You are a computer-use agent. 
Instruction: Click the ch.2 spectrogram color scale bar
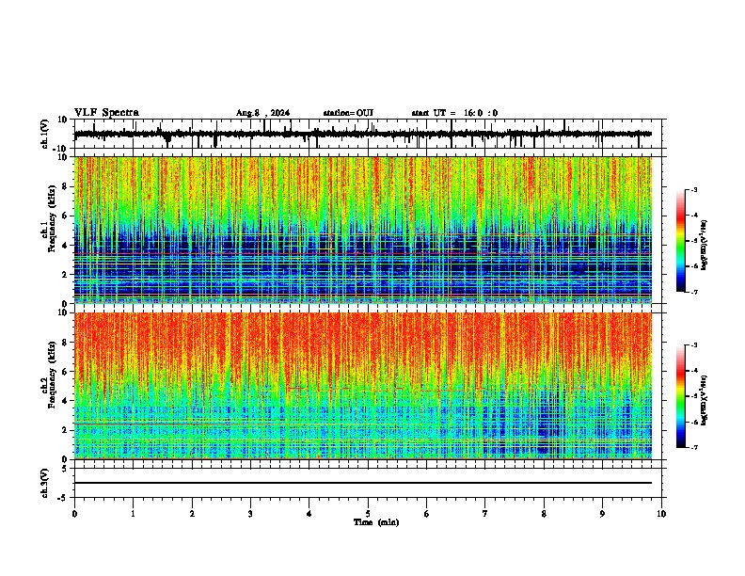point(681,396)
